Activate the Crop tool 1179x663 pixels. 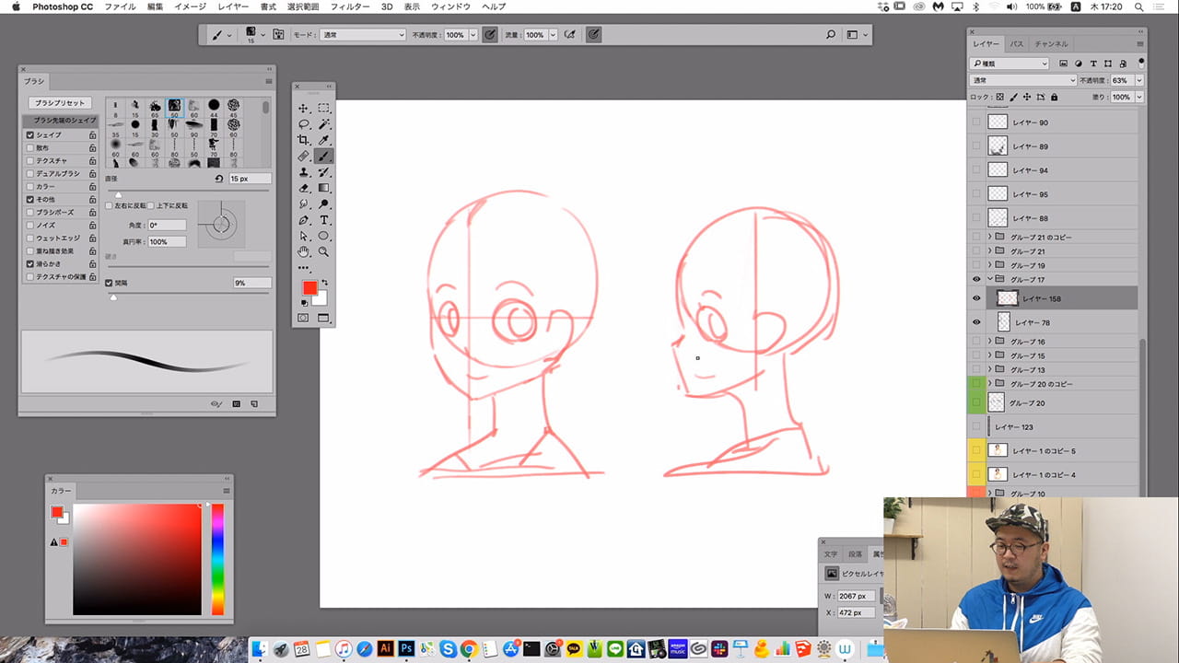click(x=303, y=140)
